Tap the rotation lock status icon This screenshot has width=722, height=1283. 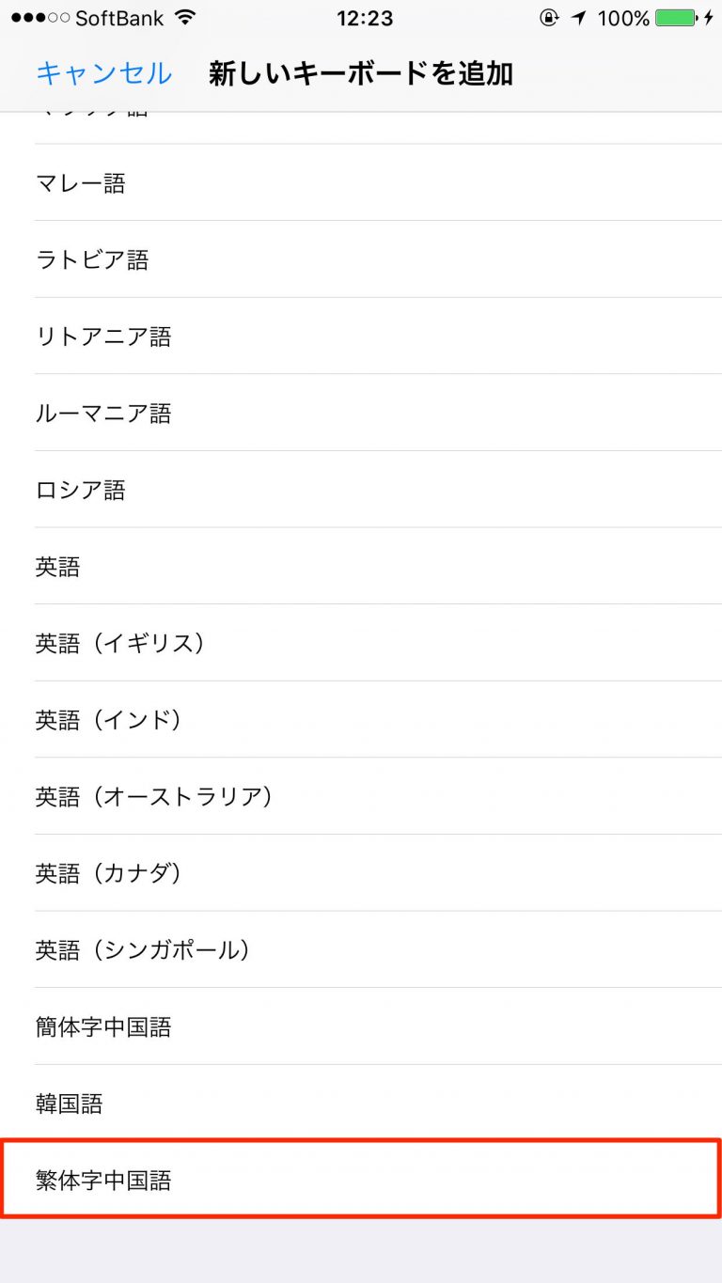(x=549, y=18)
